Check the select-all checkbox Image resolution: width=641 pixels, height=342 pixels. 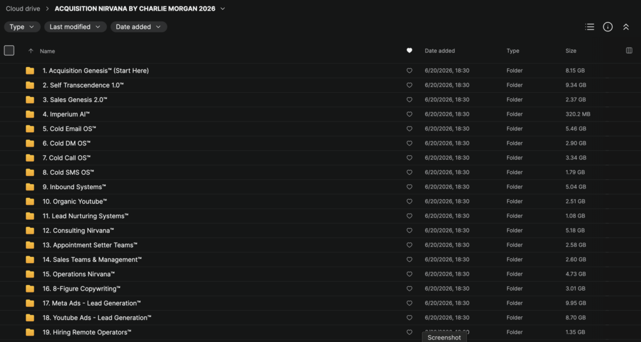[9, 50]
